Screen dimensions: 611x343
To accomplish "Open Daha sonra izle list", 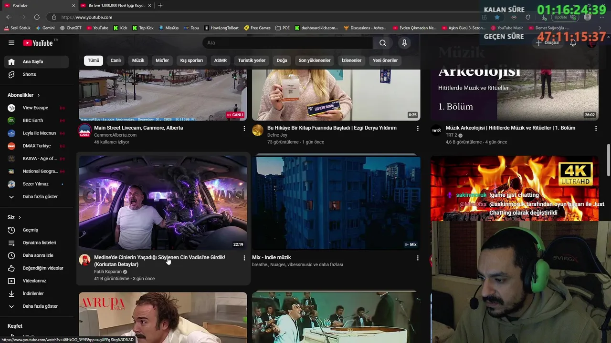I will (x=36, y=255).
